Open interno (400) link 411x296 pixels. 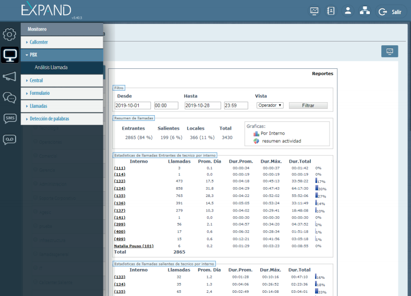pos(119,232)
